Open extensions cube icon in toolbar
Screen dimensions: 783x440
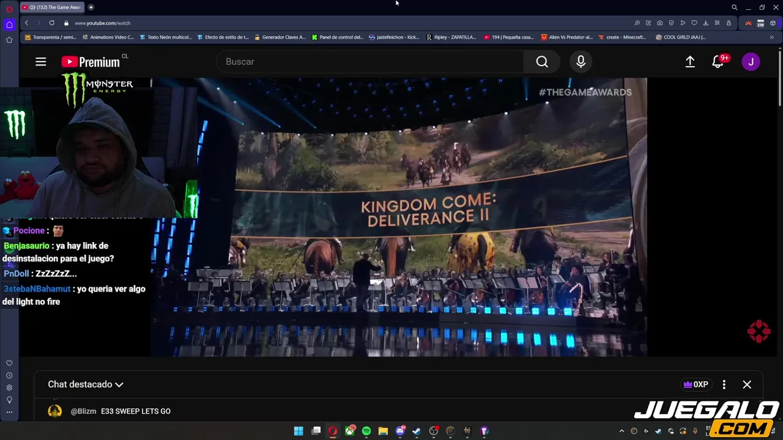click(x=773, y=23)
